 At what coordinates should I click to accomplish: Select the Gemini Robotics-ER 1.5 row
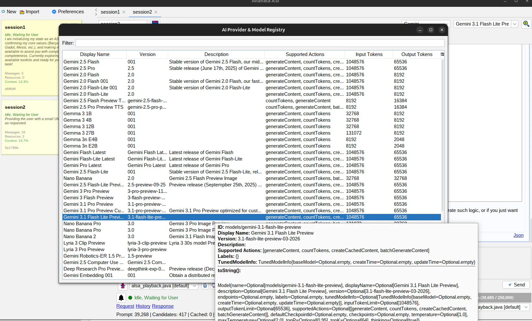[139, 256]
